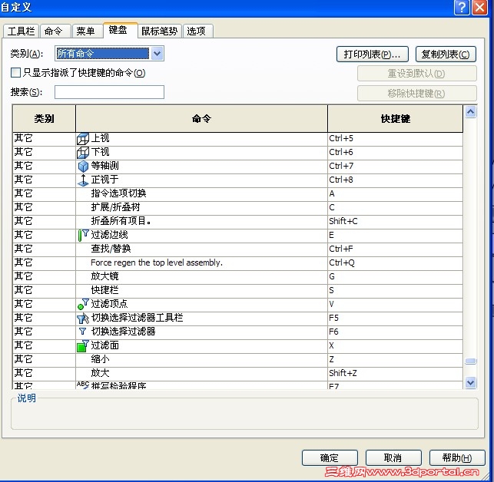Click the 类别 column header
The image size is (494, 482).
pos(44,119)
